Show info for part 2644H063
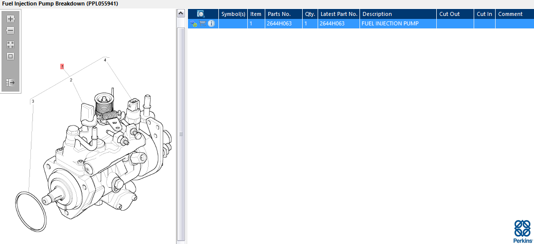The image size is (534, 244). 211,23
